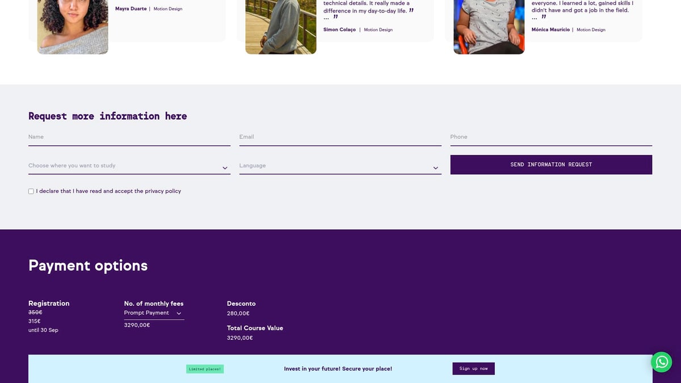Tick the privacy policy acceptance checkbox
681x383 pixels.
click(x=31, y=192)
